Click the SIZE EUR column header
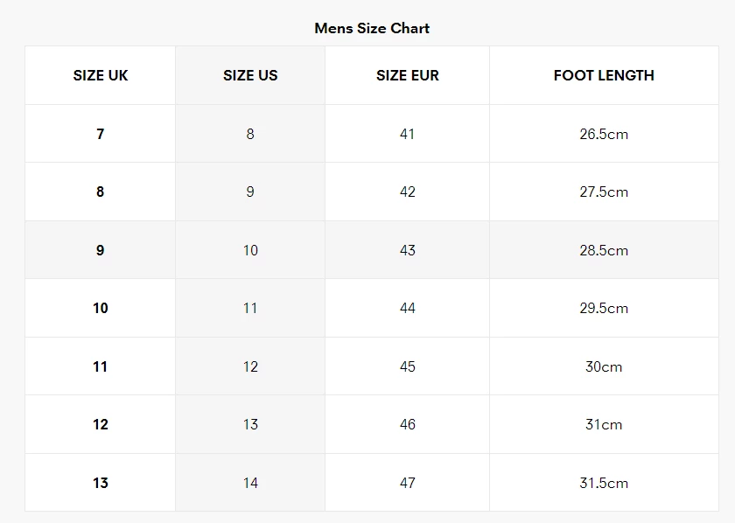 click(407, 75)
